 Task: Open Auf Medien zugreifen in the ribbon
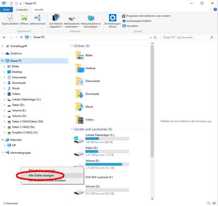(x=56, y=21)
